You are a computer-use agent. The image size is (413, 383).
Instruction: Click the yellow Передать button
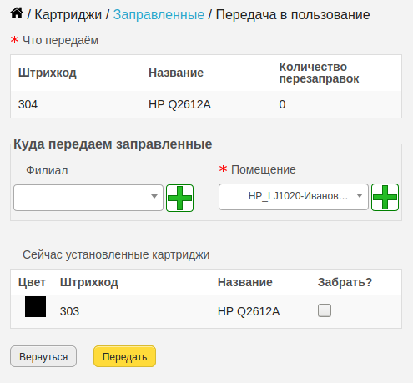coord(124,356)
